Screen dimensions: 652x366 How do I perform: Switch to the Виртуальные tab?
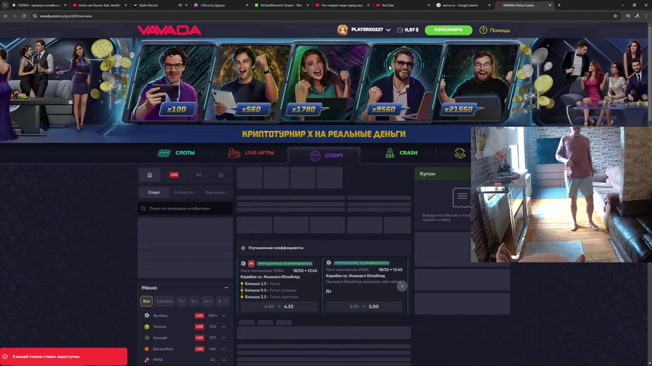coord(215,193)
